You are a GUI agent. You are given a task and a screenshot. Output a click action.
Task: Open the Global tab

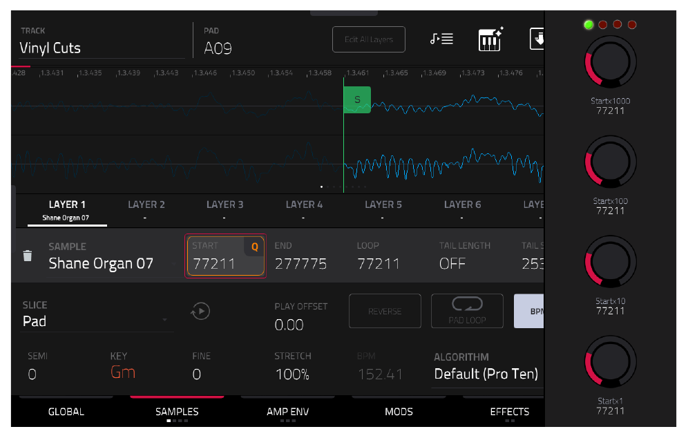[66, 411]
